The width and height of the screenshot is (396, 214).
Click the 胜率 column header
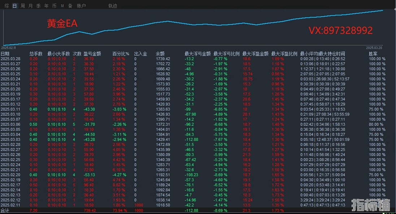(x=373, y=54)
